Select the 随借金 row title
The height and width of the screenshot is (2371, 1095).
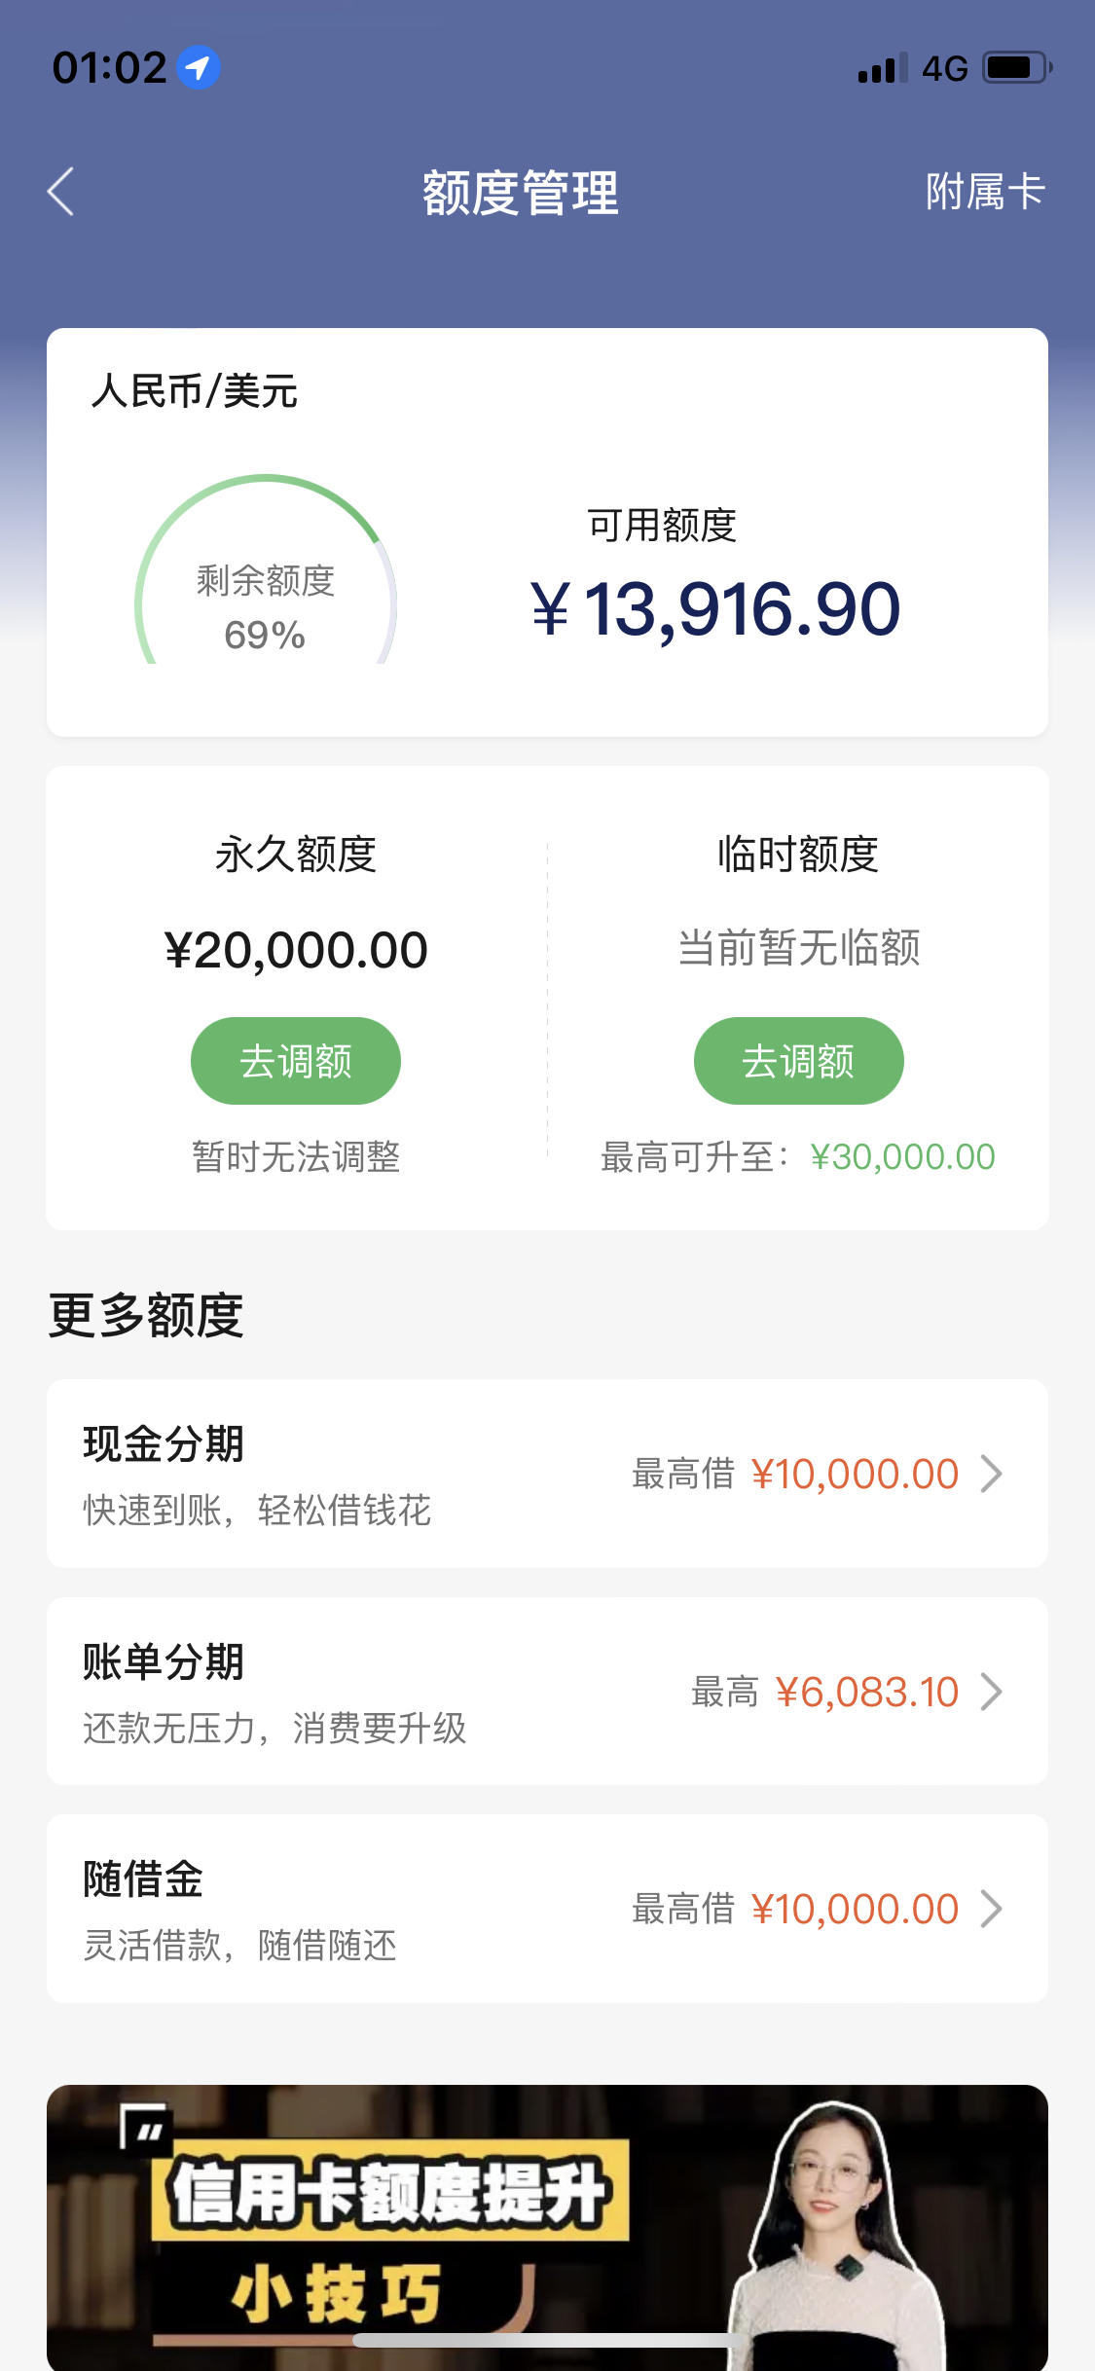[143, 1879]
